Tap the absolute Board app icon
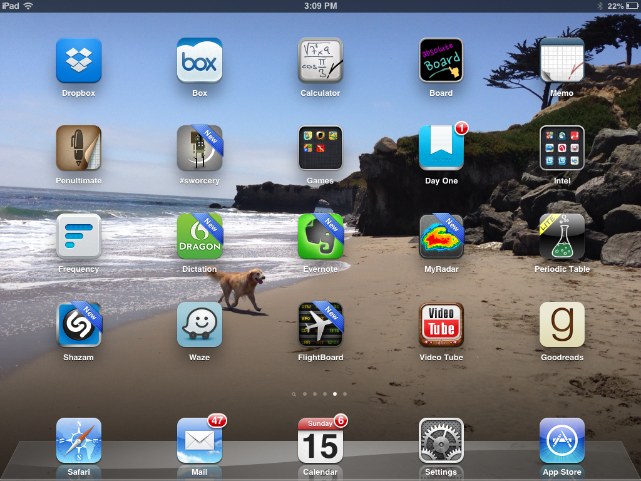This screenshot has width=641, height=481. [441, 60]
